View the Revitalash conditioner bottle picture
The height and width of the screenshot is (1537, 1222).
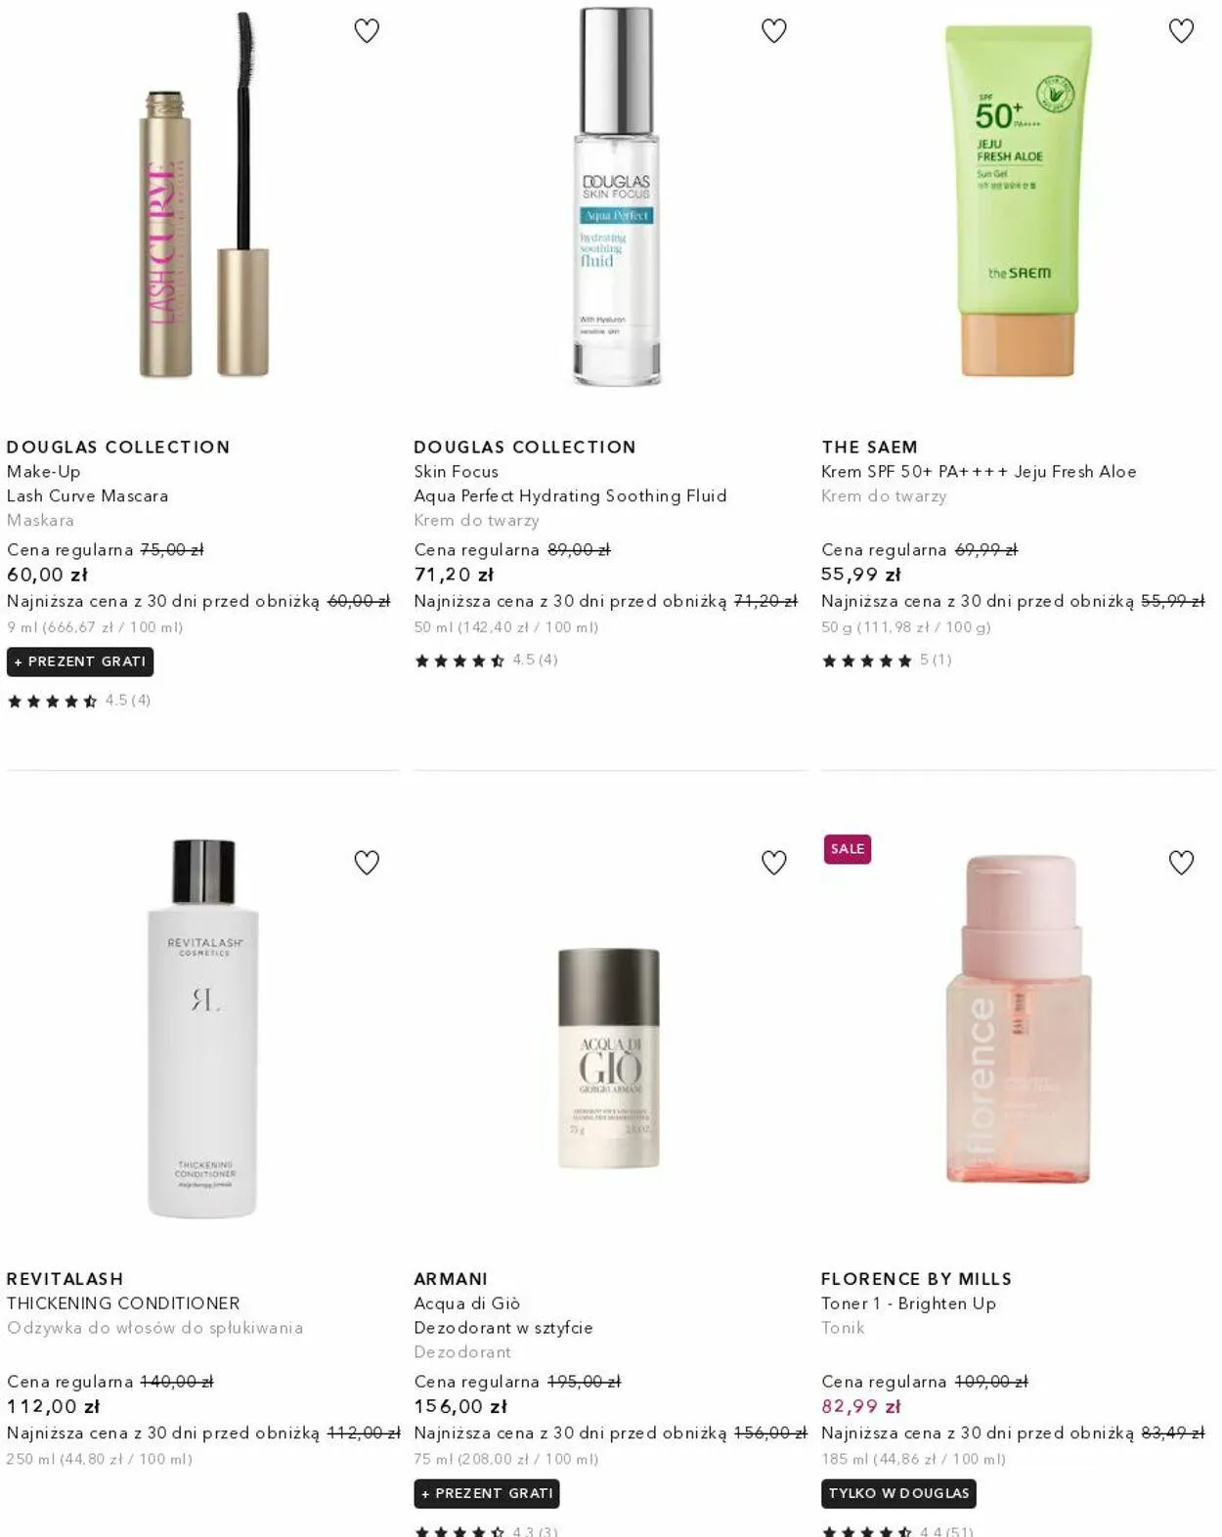203,1028
